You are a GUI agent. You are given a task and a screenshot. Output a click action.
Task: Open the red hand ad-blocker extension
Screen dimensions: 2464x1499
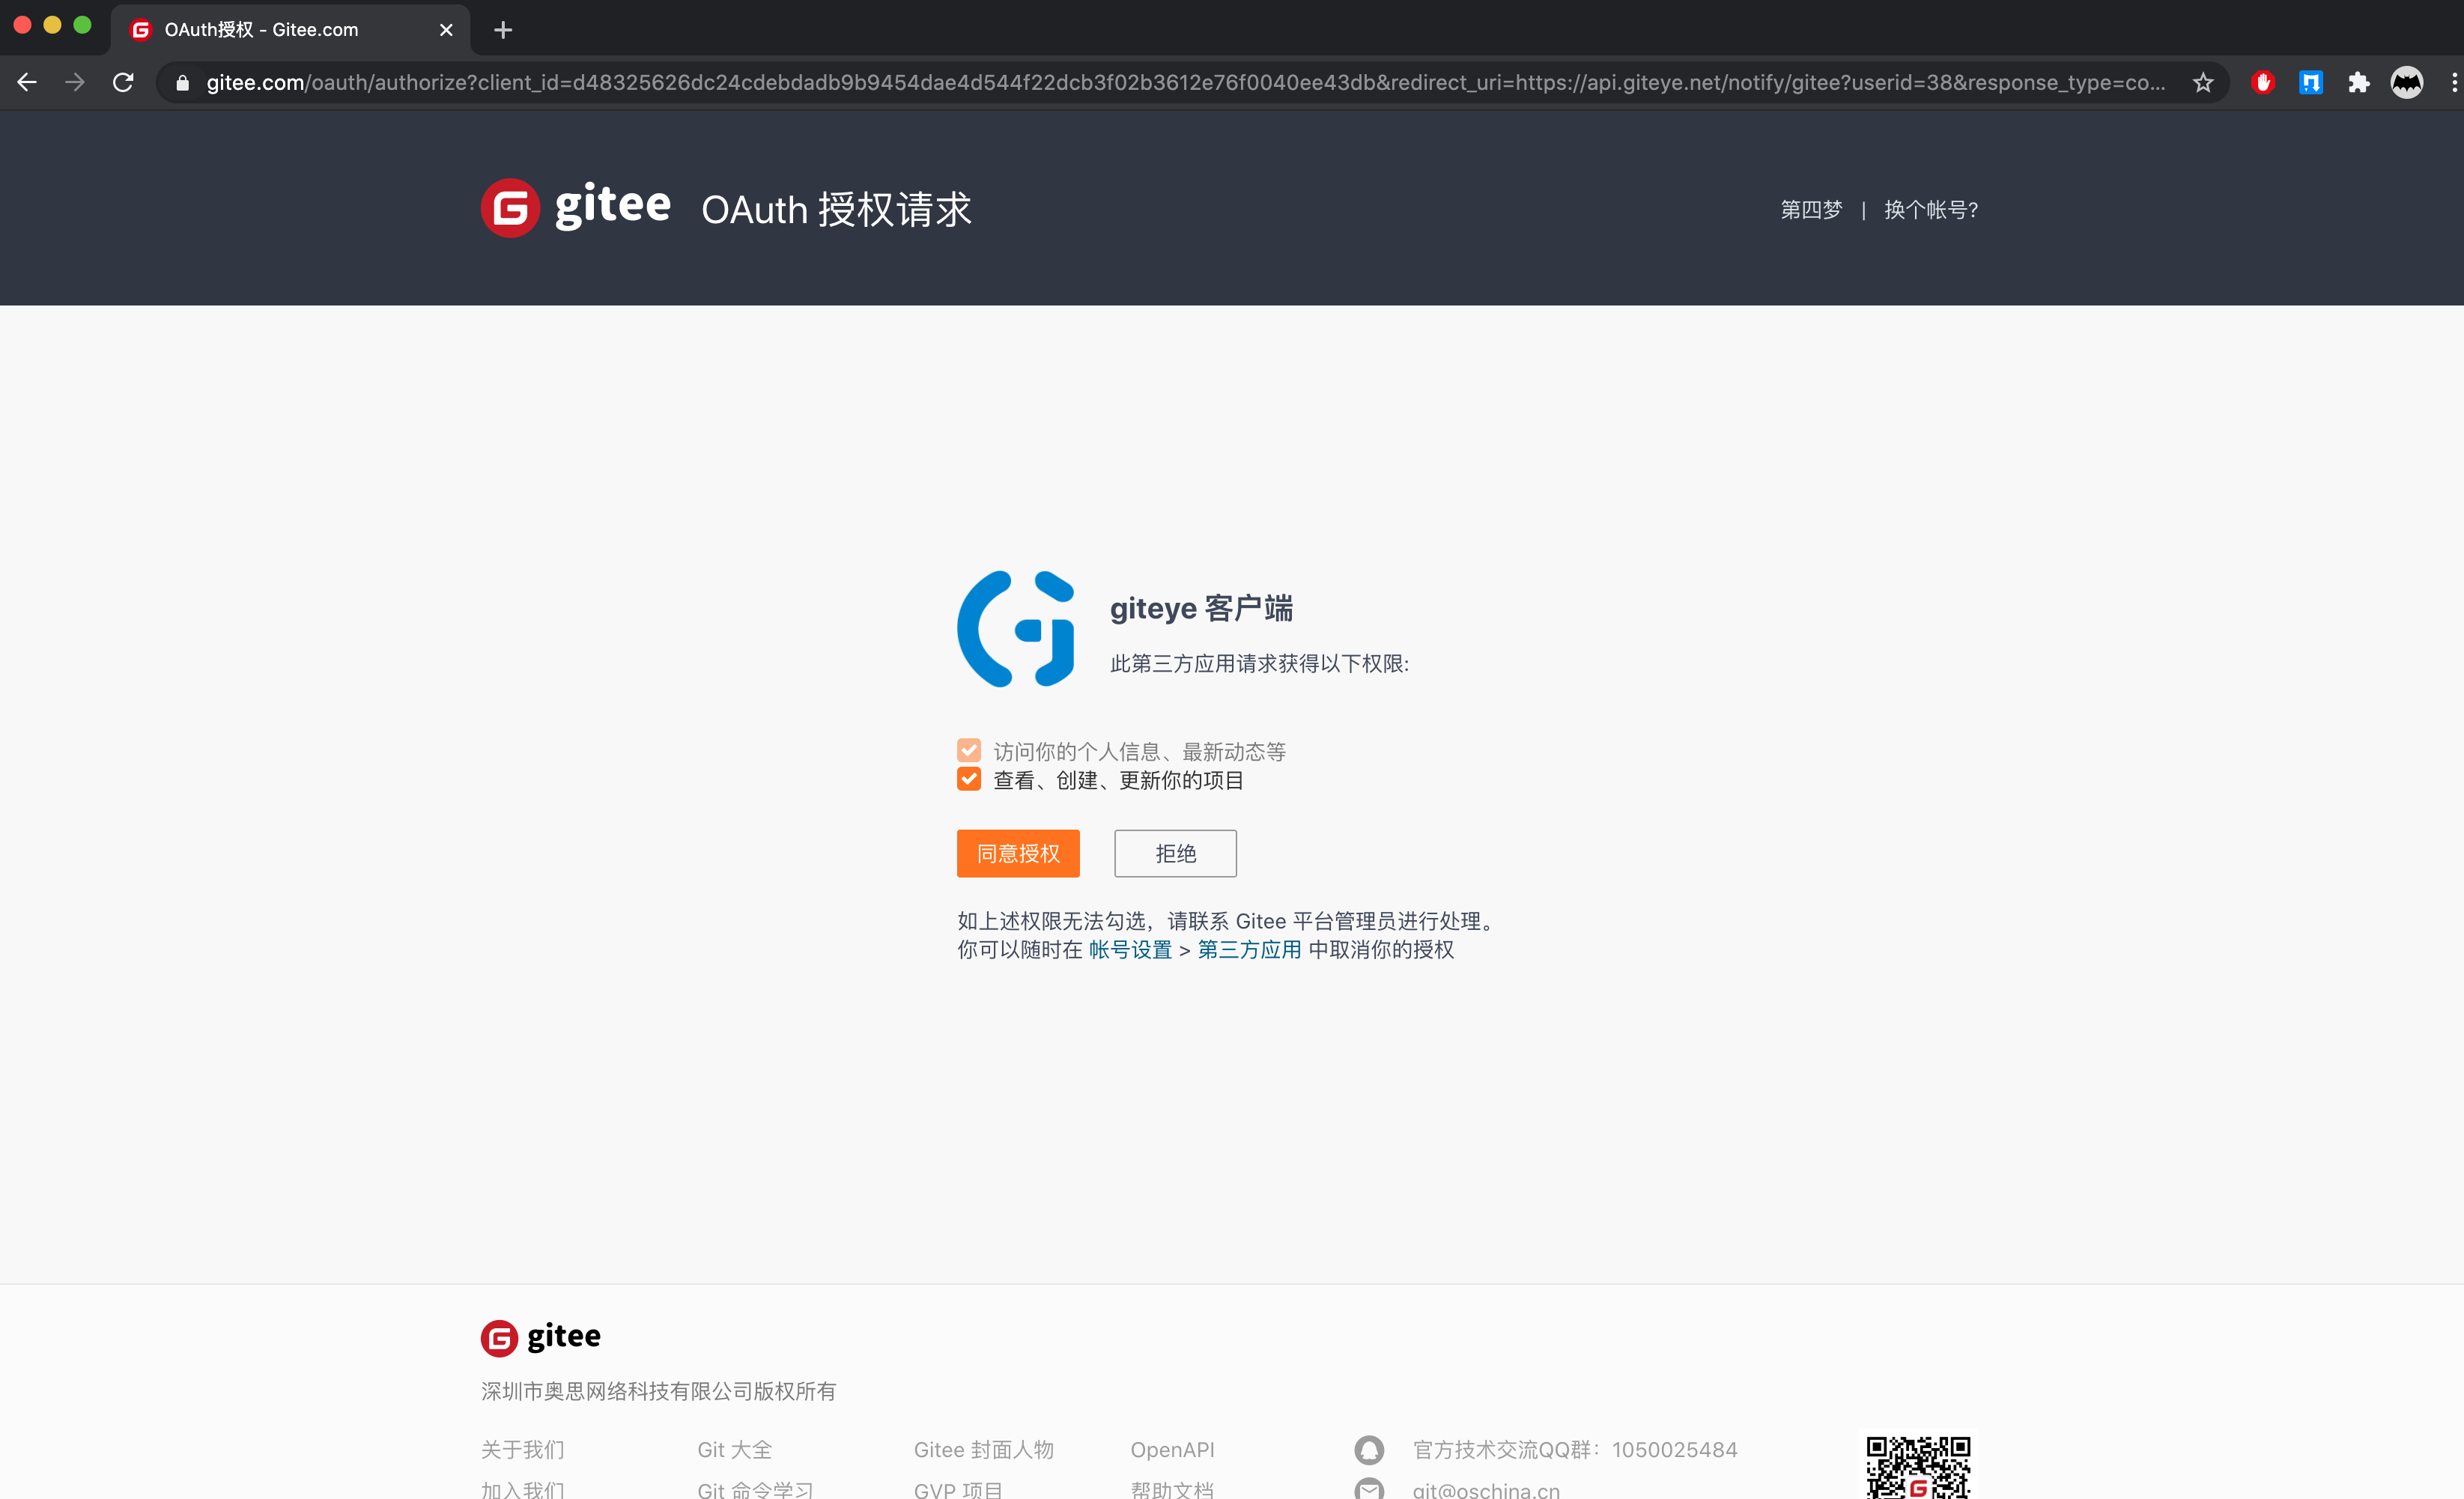(x=2263, y=82)
